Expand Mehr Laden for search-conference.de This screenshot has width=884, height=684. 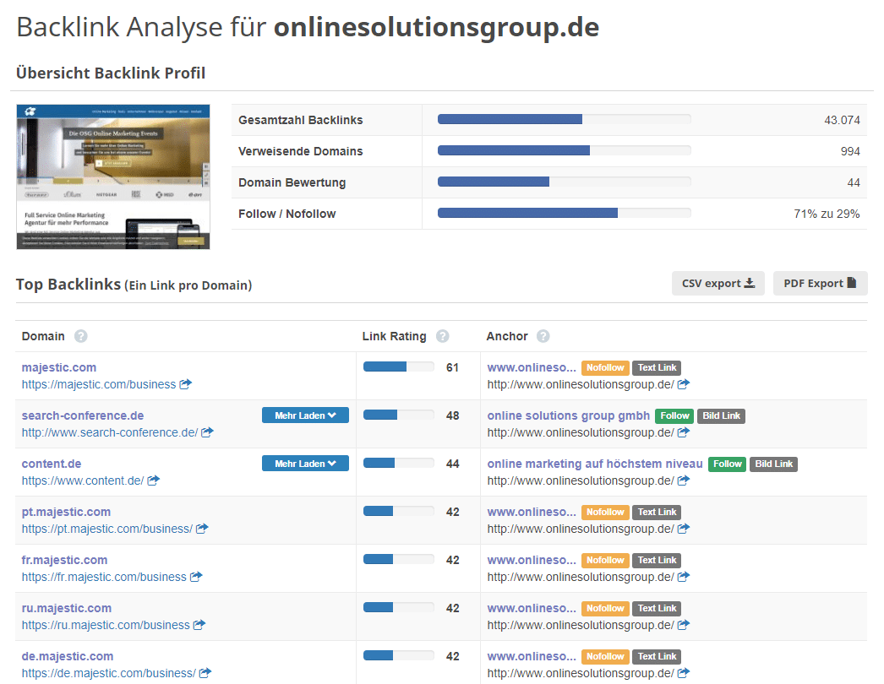[305, 415]
